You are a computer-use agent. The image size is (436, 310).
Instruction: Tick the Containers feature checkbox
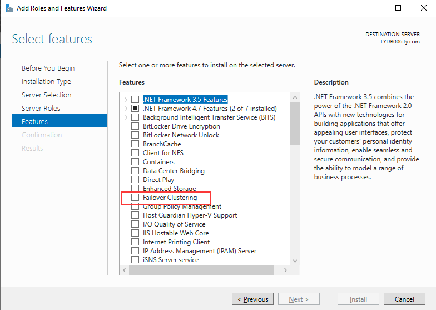pos(135,162)
